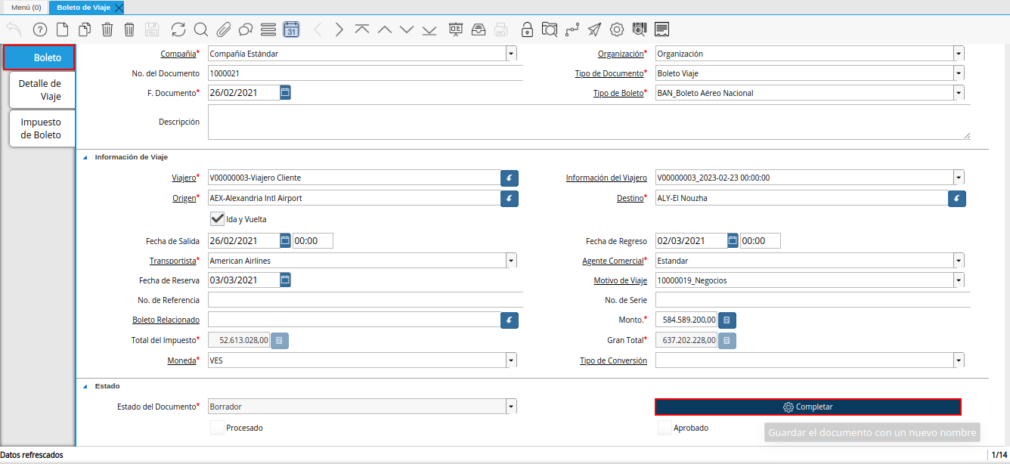
Task: Click into the Descripción text area
Action: (588, 122)
